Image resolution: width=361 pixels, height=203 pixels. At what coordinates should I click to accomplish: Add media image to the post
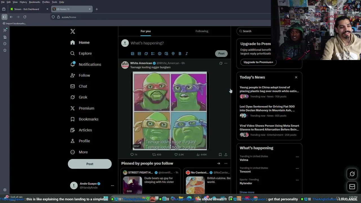(x=133, y=54)
